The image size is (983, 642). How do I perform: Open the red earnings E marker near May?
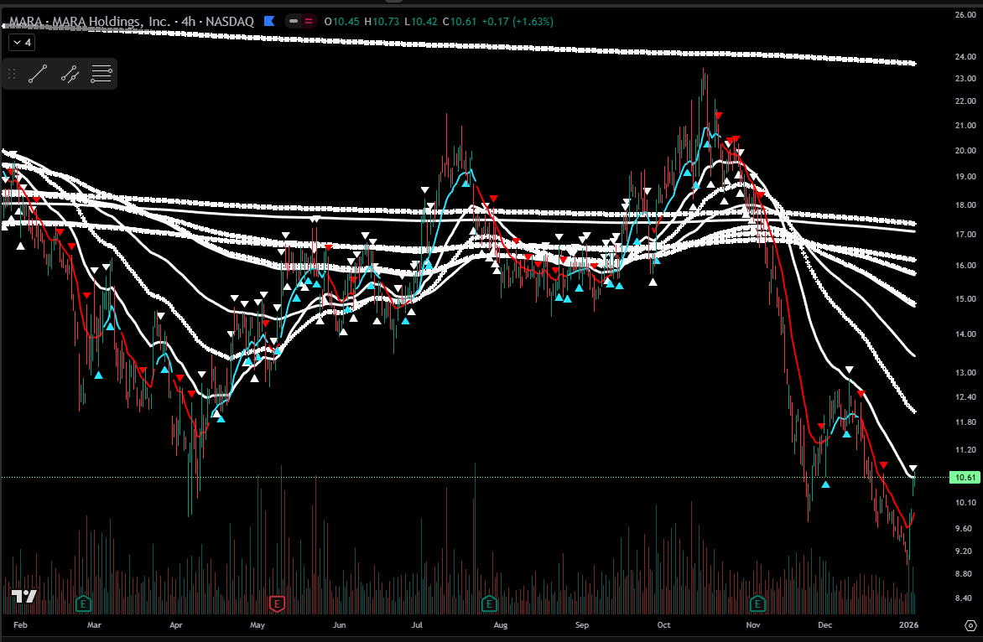[x=277, y=603]
